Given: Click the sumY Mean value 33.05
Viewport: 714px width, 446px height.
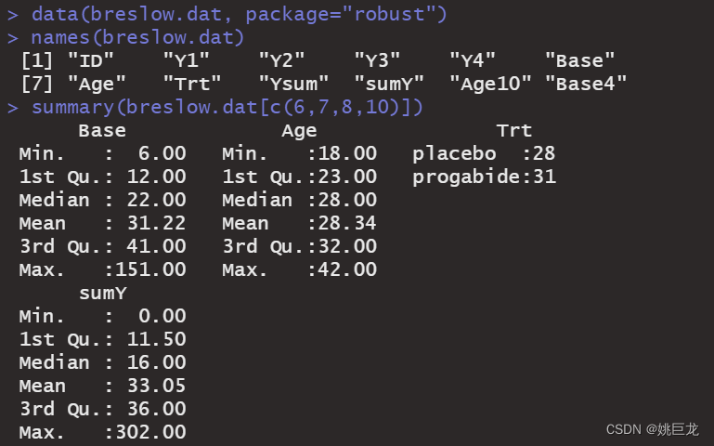Looking at the screenshot, I should click(156, 386).
